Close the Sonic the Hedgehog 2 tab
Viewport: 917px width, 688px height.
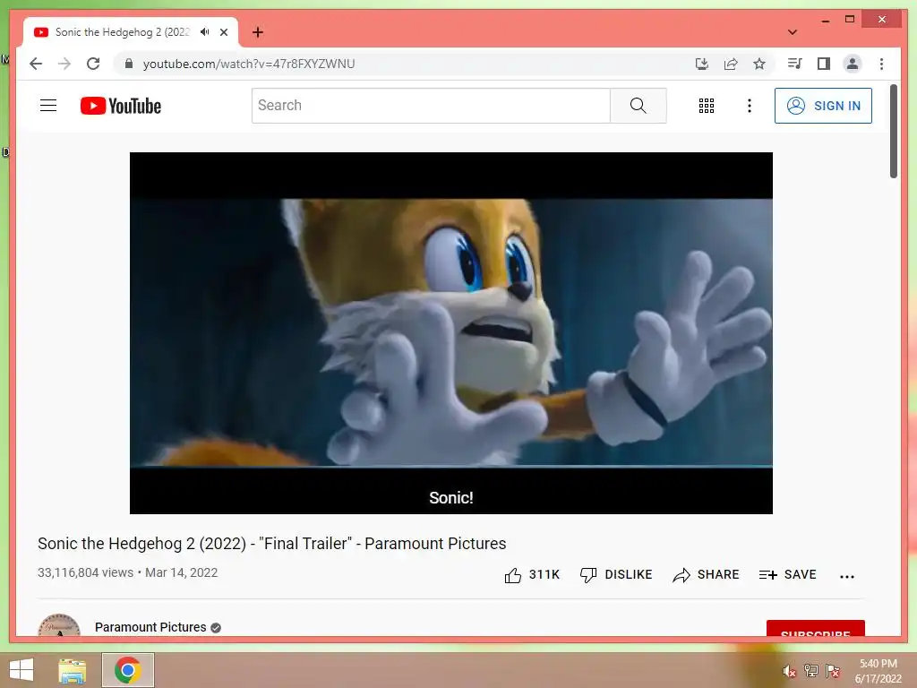223,32
